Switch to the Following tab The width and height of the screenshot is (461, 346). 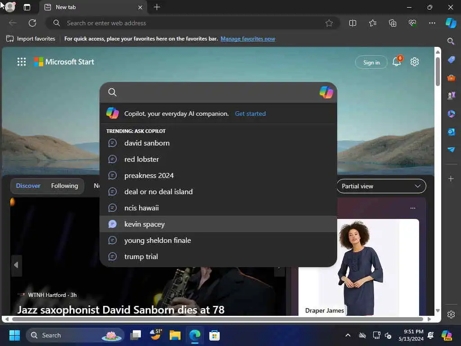(65, 186)
